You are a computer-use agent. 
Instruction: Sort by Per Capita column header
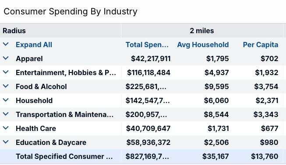coord(261,45)
